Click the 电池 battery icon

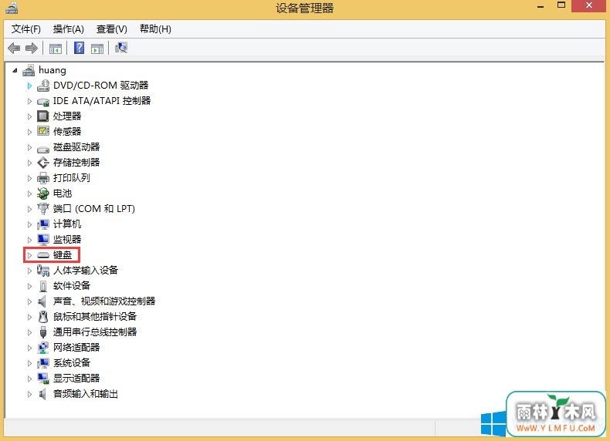point(43,193)
